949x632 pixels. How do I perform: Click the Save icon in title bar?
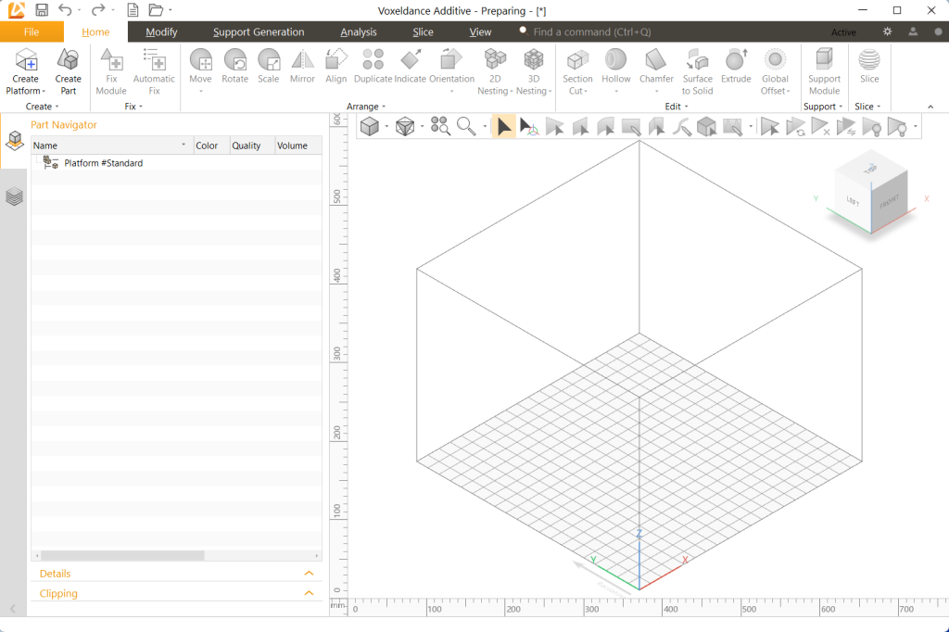(42, 10)
